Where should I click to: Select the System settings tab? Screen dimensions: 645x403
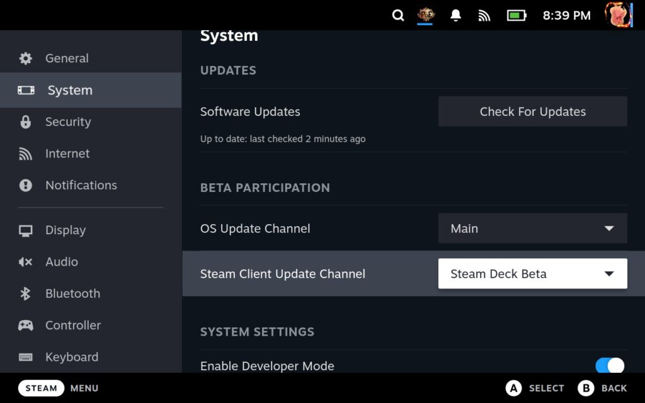point(91,90)
